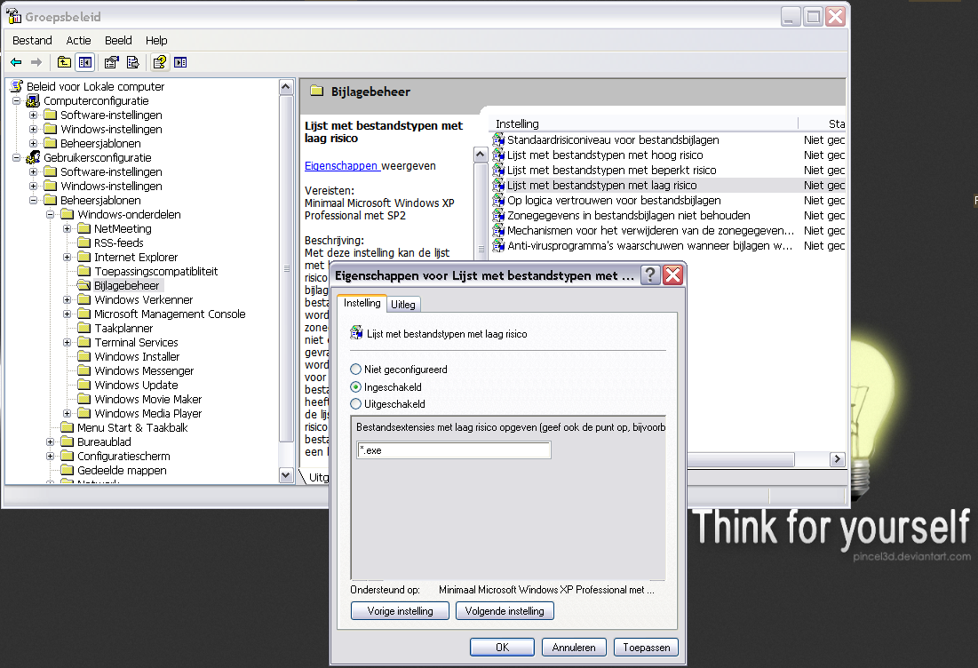Image resolution: width=978 pixels, height=668 pixels.
Task: Click the Toepassen button
Action: click(646, 648)
